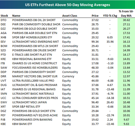Viewport: 135px width, 126px height.
Task: Click the DEE ticker symbol
Action: point(3,24)
